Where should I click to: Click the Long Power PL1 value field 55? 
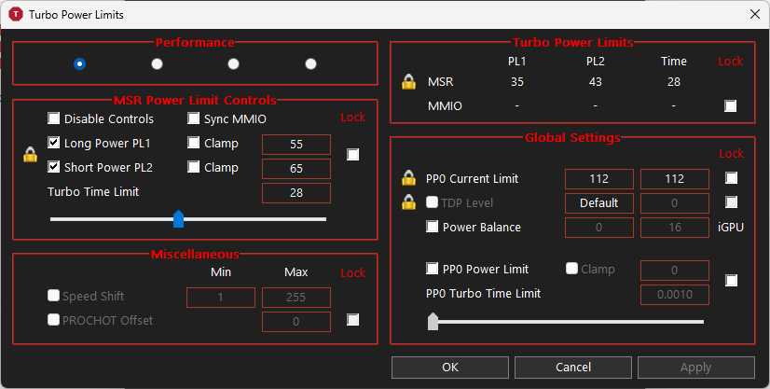[x=296, y=145]
